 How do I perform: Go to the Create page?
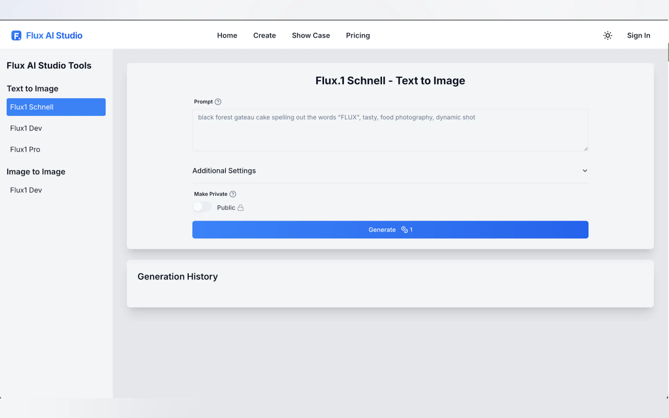click(x=264, y=35)
